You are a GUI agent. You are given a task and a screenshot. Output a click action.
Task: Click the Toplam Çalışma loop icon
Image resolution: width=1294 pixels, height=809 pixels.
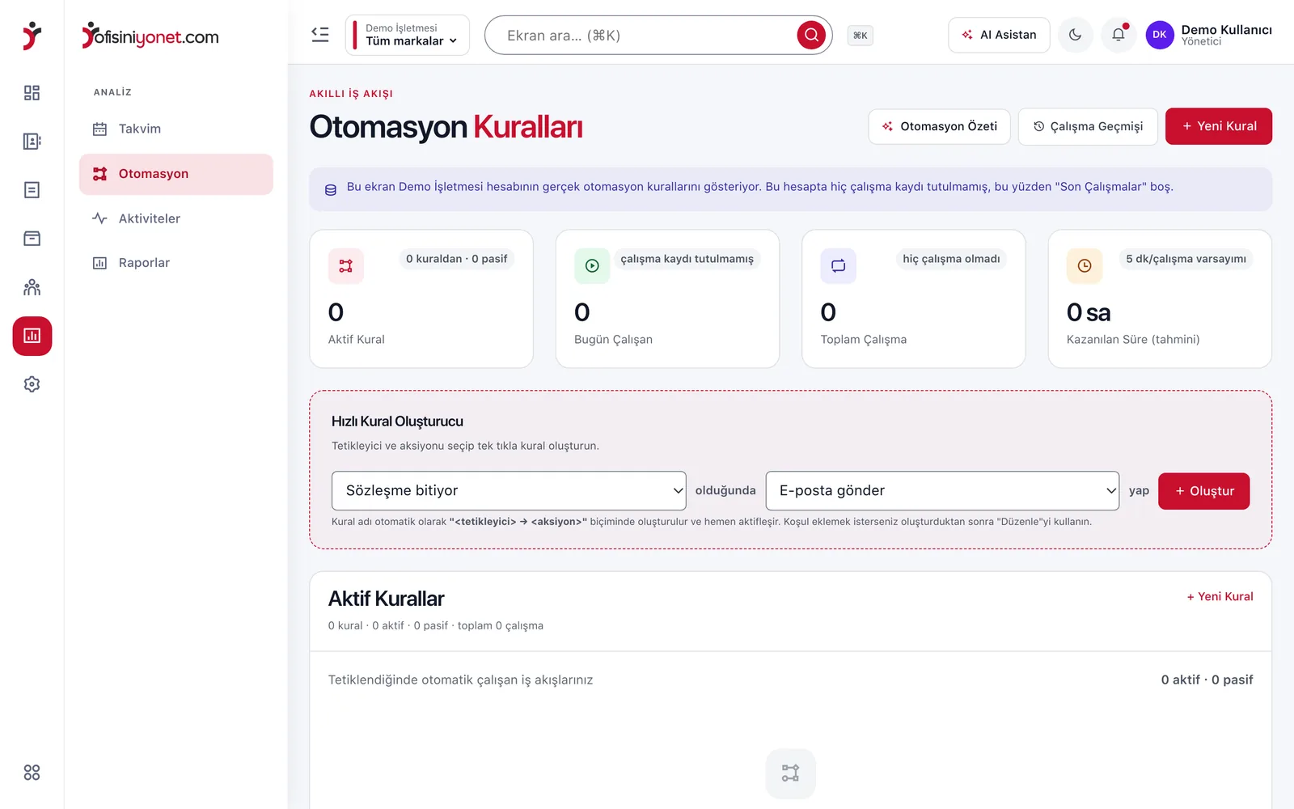[838, 266]
